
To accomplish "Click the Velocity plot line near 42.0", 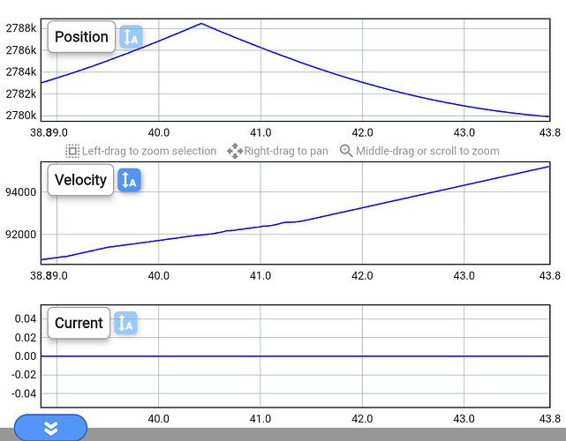I will point(361,208).
